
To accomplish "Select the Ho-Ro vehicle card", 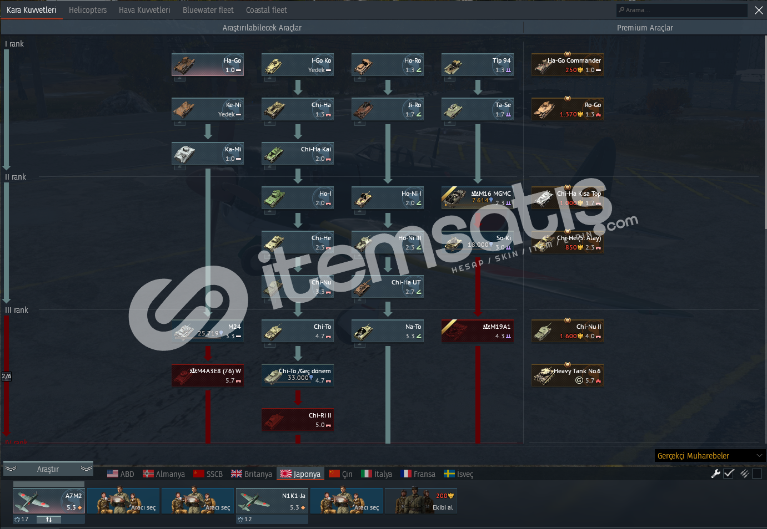I will pos(388,65).
